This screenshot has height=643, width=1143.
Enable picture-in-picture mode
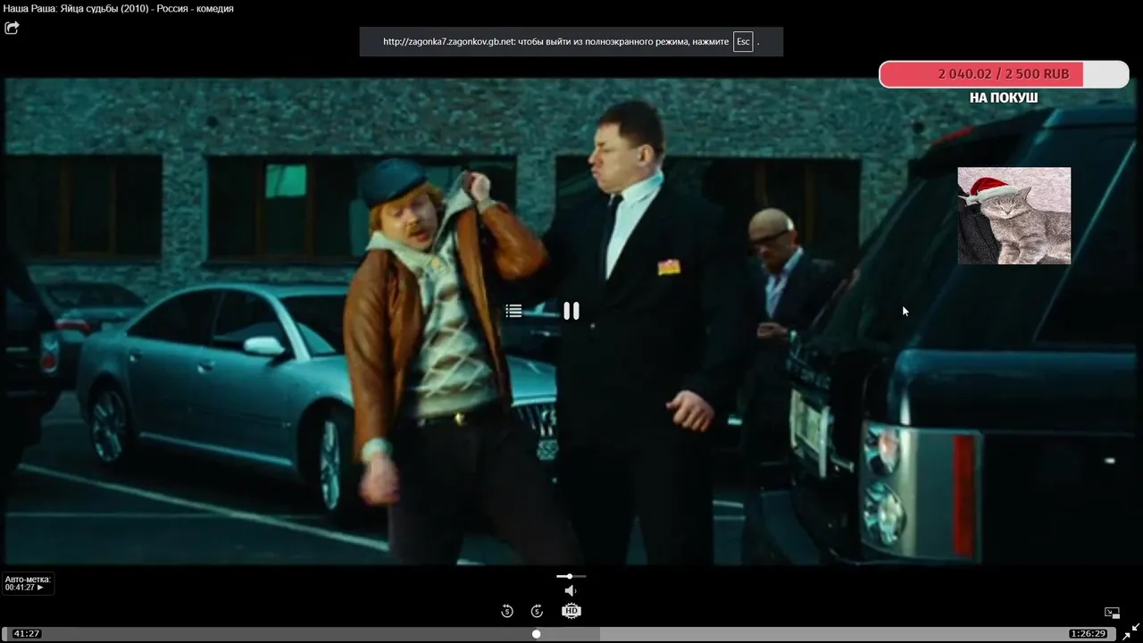click(1112, 613)
